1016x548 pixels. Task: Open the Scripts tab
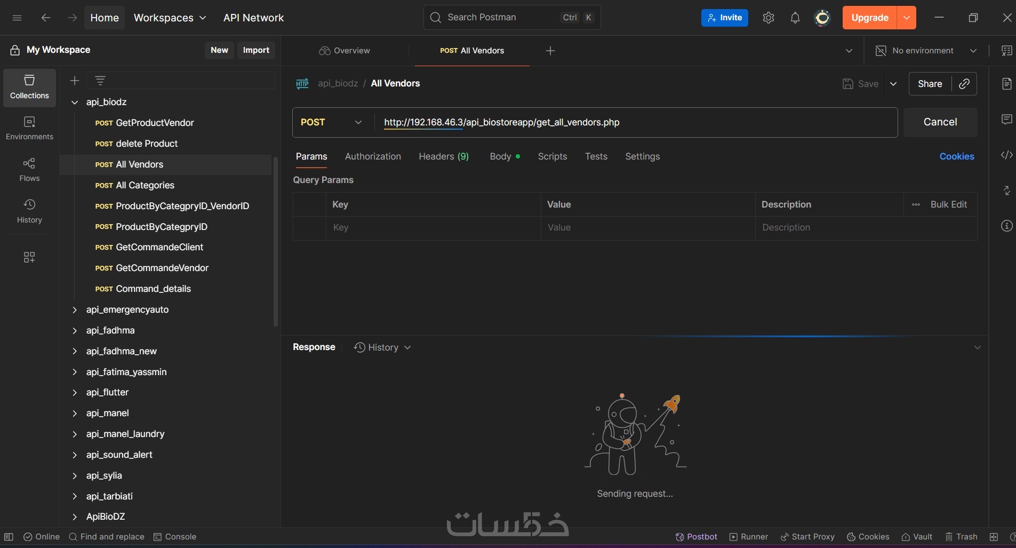pyautogui.click(x=553, y=156)
